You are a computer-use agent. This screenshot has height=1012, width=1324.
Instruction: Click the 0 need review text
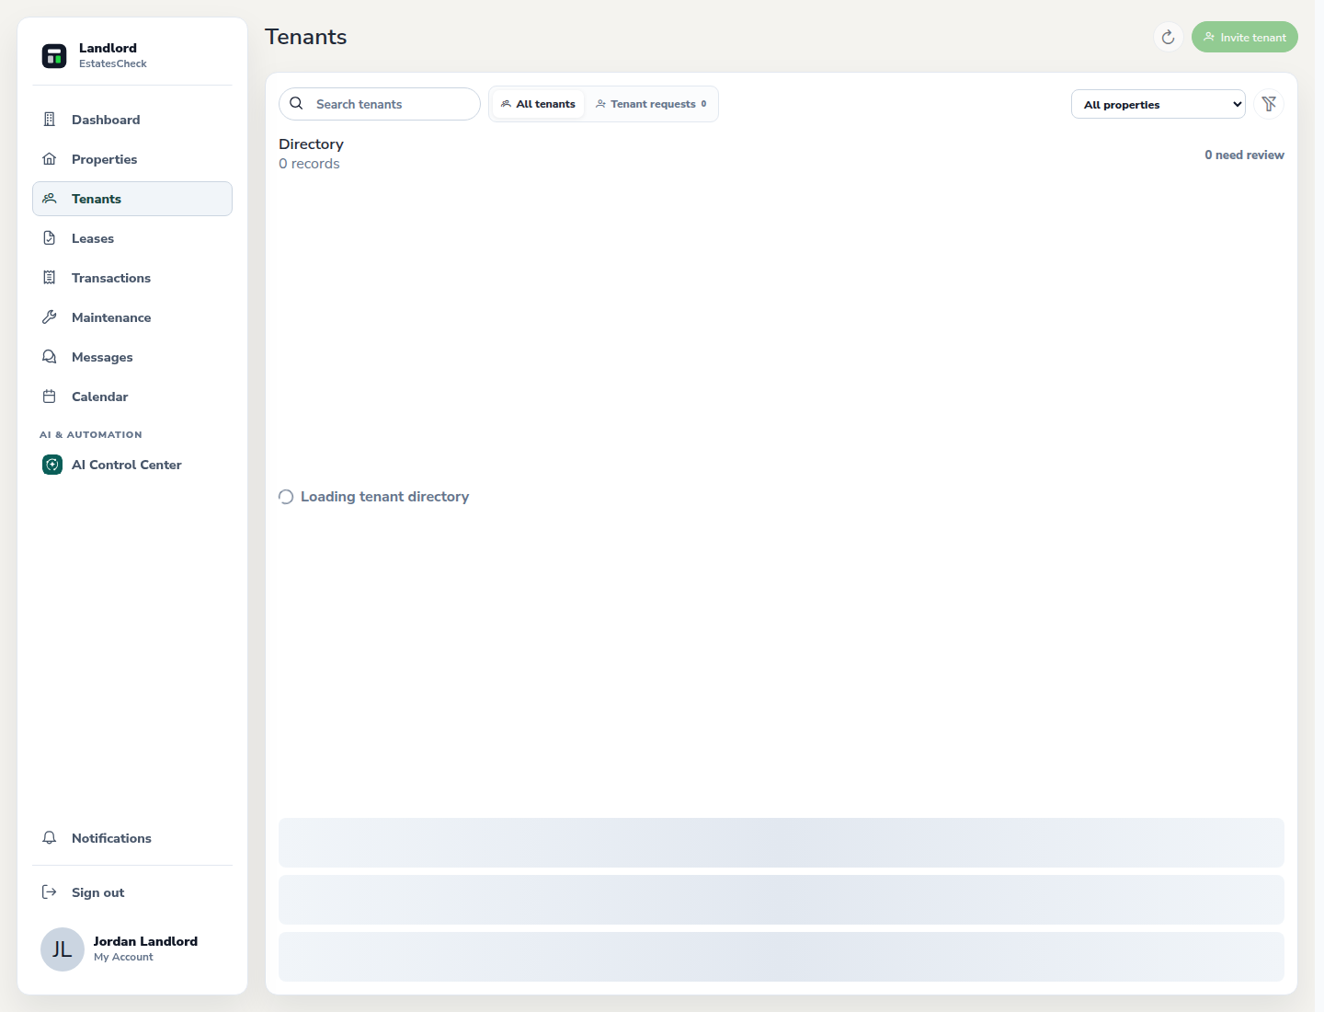pyautogui.click(x=1244, y=155)
